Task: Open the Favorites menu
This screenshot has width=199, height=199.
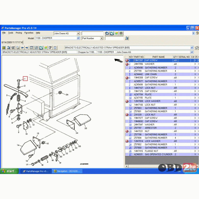Action: coord(29,33)
